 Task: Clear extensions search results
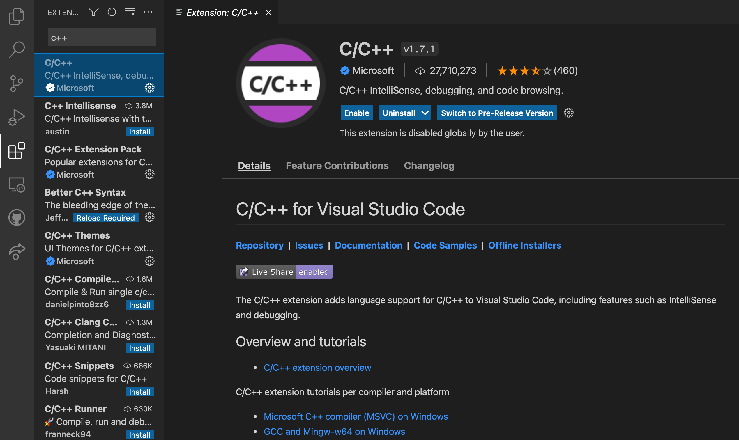tap(130, 12)
